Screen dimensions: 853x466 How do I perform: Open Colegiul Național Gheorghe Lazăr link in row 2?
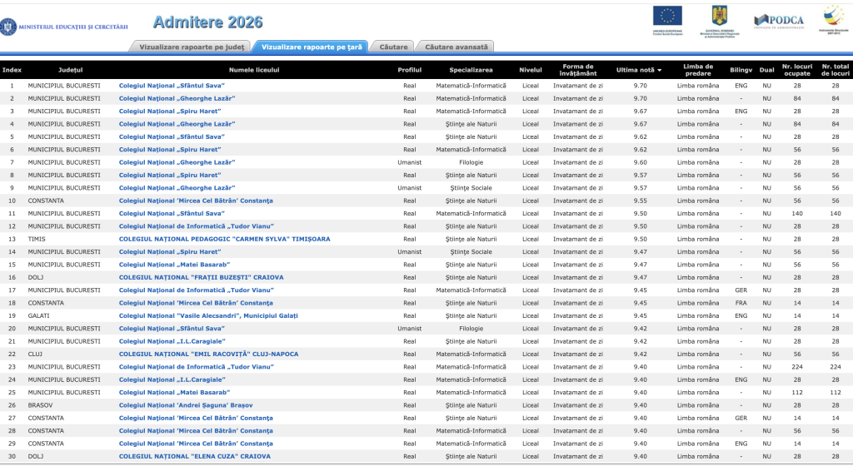[177, 99]
